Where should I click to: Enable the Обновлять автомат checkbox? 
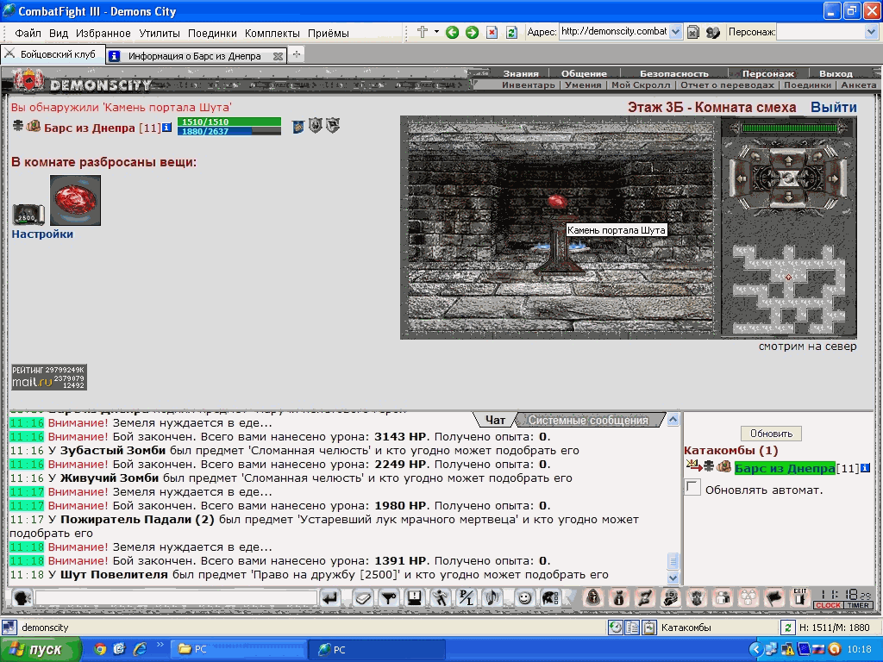point(692,488)
